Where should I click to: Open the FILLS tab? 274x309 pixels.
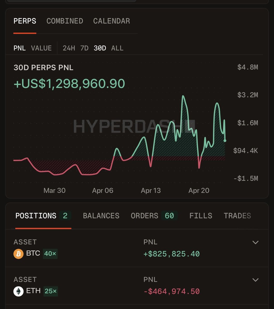tap(201, 216)
